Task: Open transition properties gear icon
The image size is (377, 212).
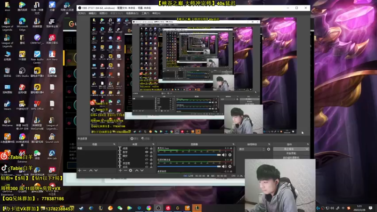Action: pyautogui.click(x=269, y=149)
